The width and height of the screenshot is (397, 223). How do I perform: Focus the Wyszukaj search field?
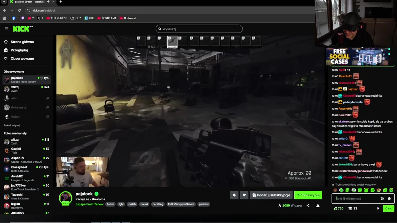(199, 29)
